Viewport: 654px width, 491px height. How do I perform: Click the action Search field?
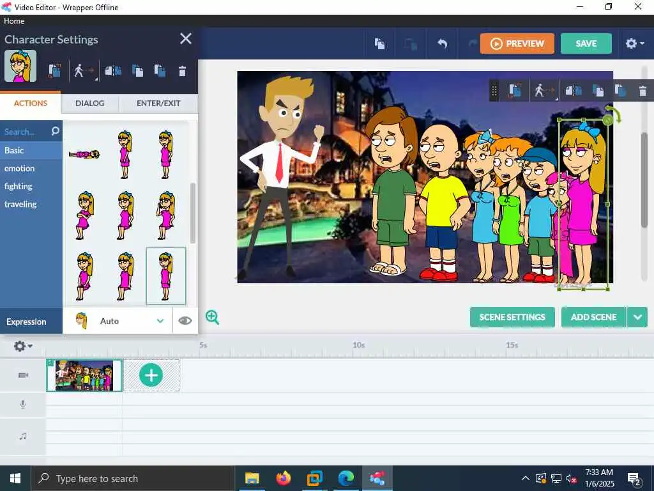coord(25,132)
